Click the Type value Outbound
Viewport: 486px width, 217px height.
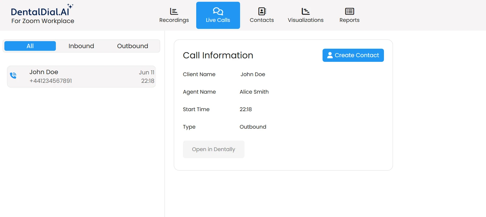click(253, 127)
